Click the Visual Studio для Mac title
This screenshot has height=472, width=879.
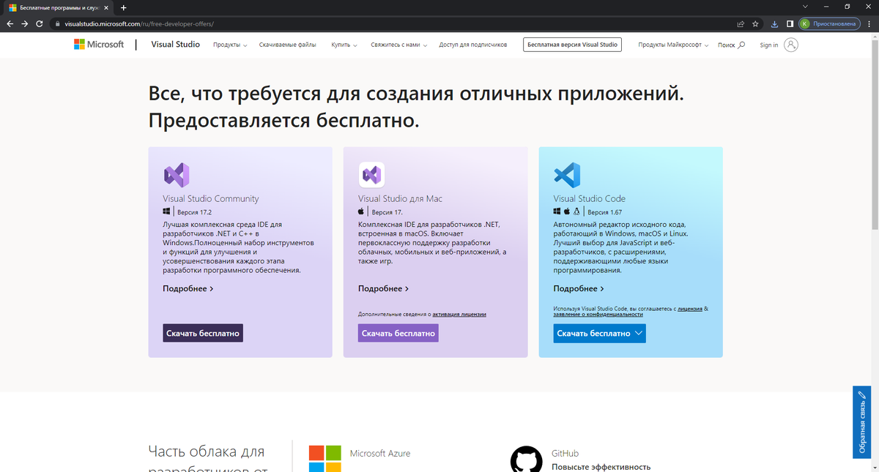(x=400, y=198)
